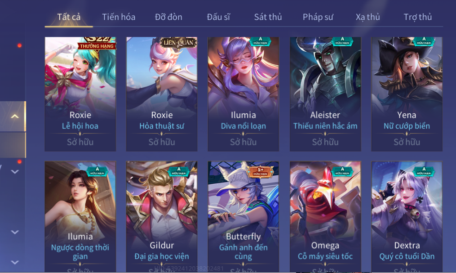
Task: Open Roxie Lễ hội hoa skin card
Action: click(80, 94)
